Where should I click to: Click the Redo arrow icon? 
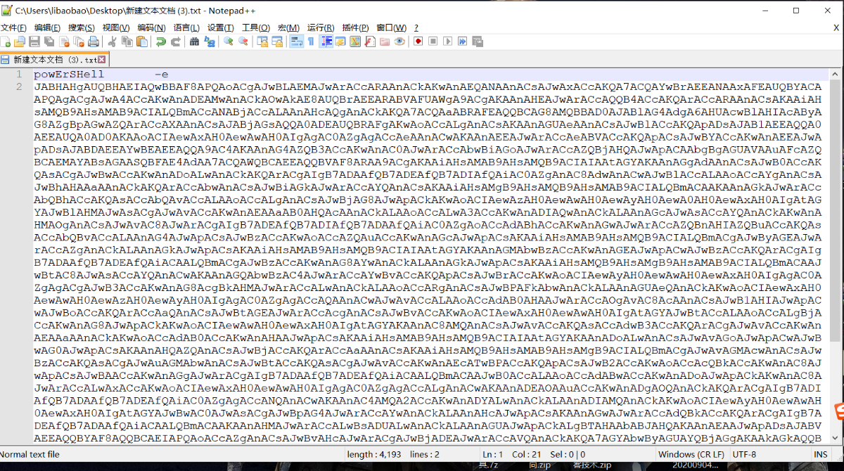pos(175,41)
